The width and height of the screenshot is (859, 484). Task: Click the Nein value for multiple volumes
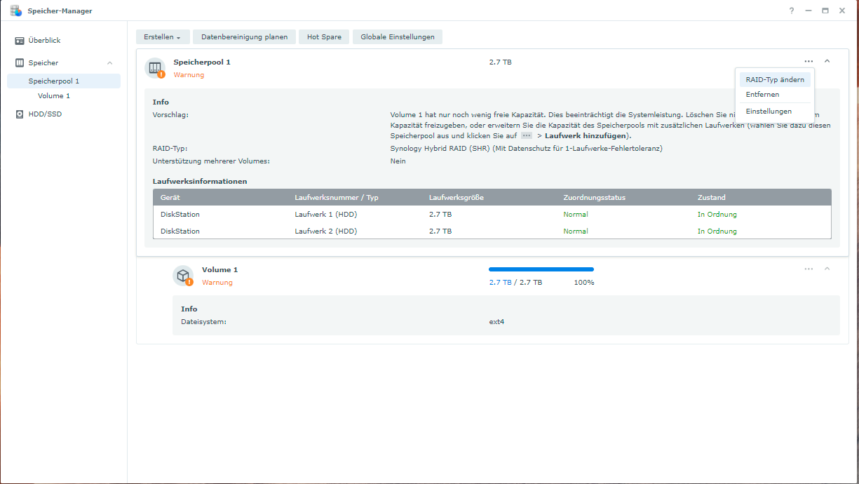coord(398,161)
